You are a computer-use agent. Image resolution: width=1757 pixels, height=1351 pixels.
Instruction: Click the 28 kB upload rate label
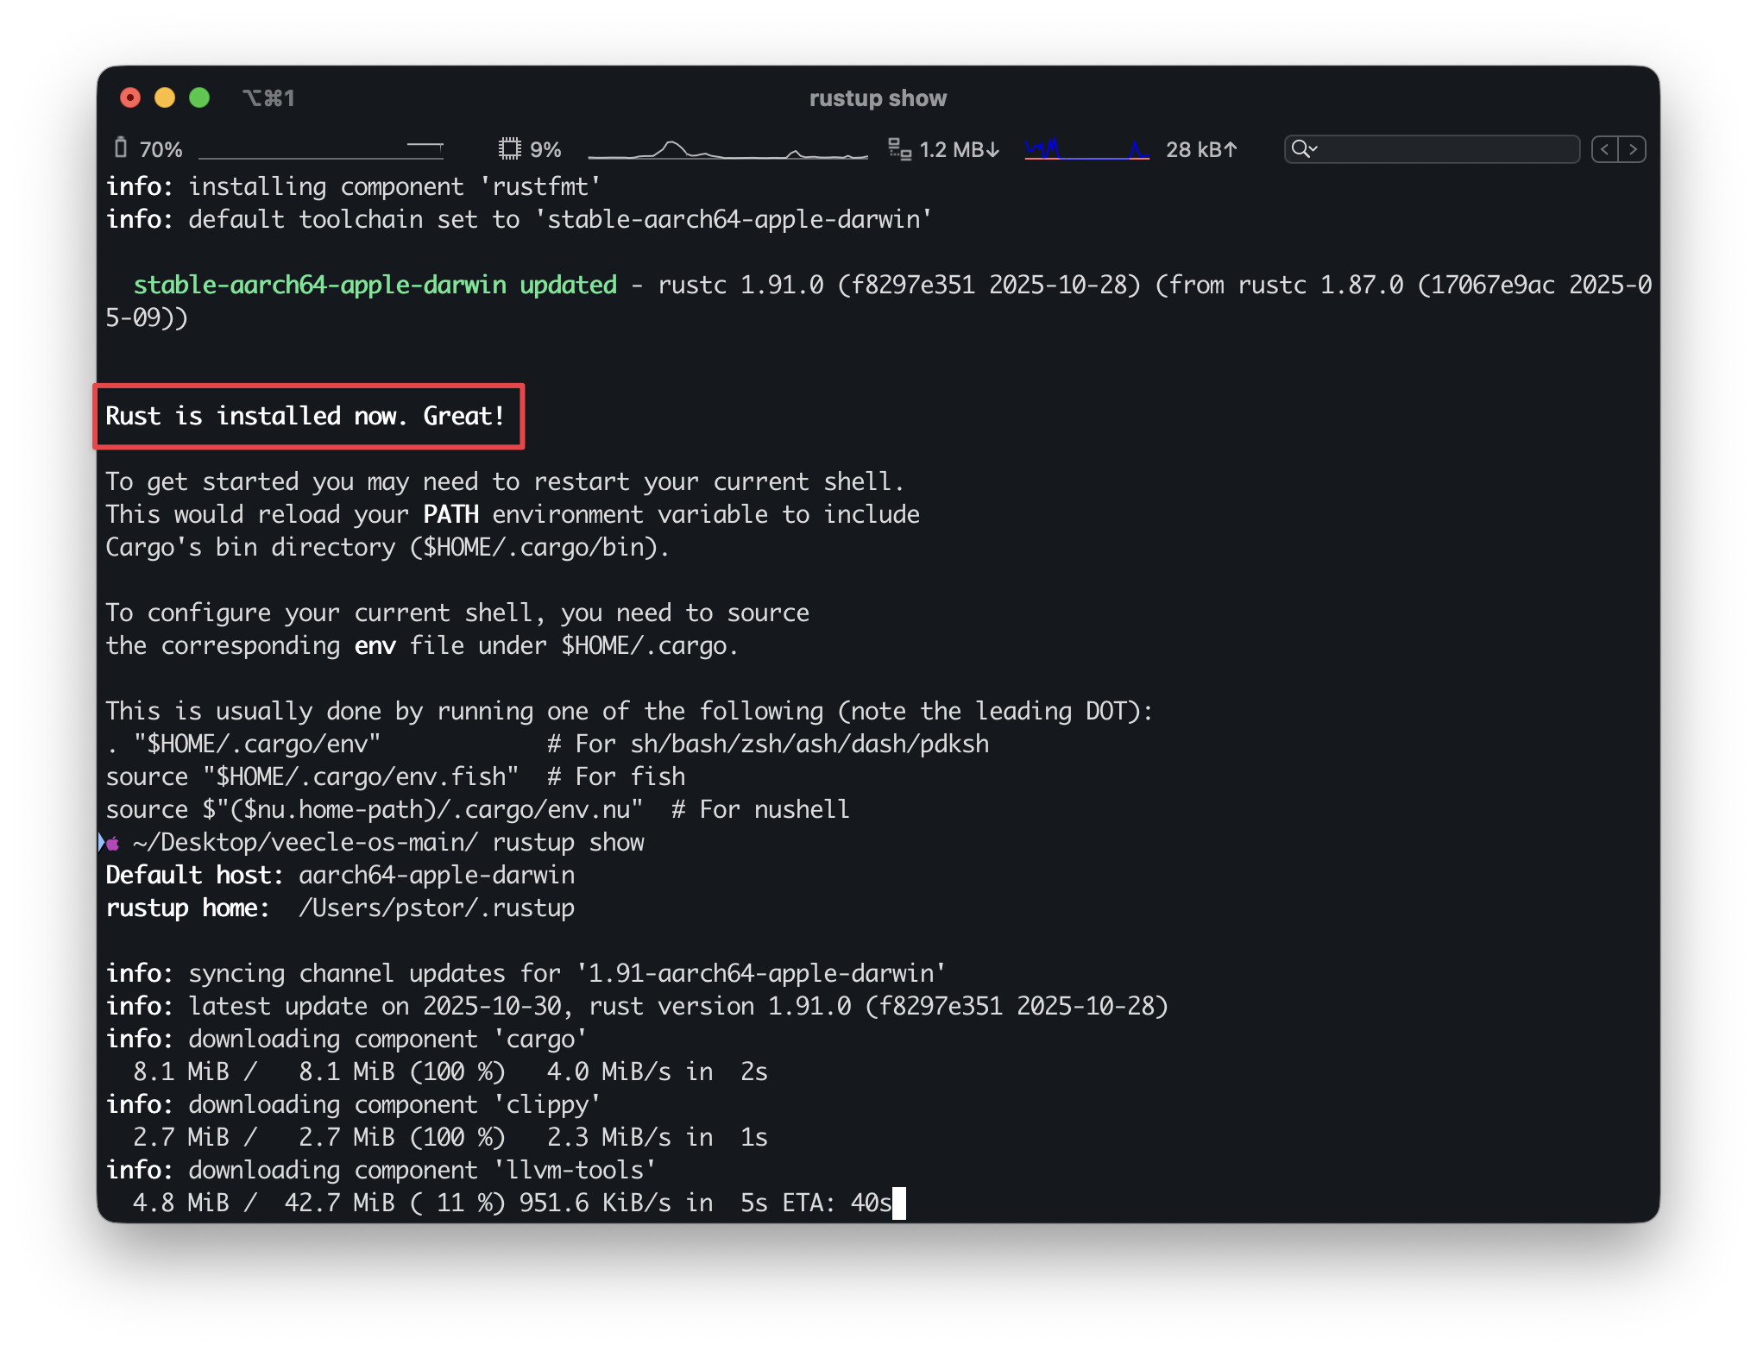[x=1201, y=150]
